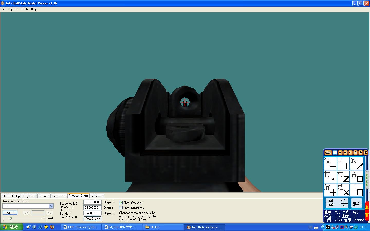
Task: Click the Q9 space key icon
Action: coord(350,153)
